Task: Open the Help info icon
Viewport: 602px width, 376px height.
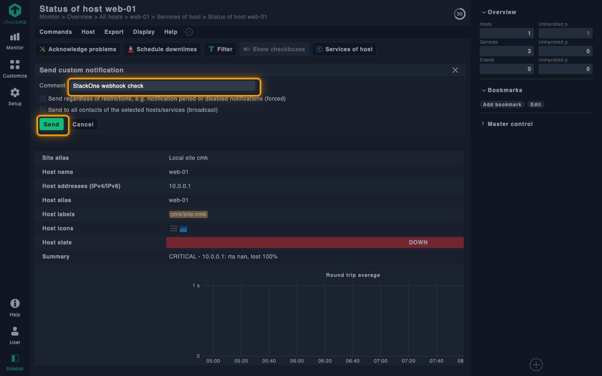Action: pos(15,307)
